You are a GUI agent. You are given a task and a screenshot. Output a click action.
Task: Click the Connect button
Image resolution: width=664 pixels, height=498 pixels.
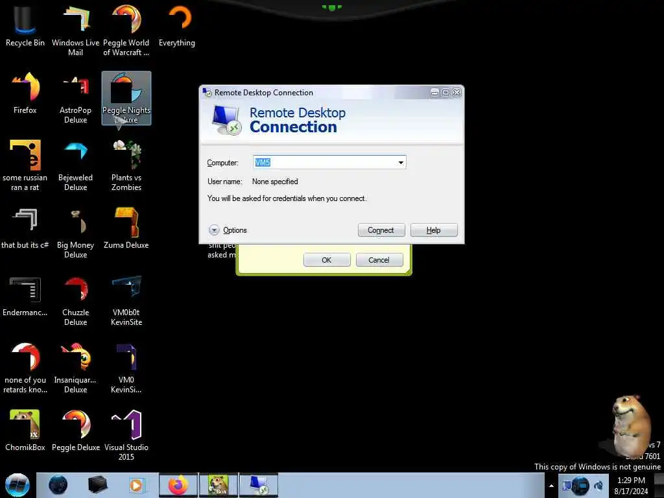coord(381,230)
